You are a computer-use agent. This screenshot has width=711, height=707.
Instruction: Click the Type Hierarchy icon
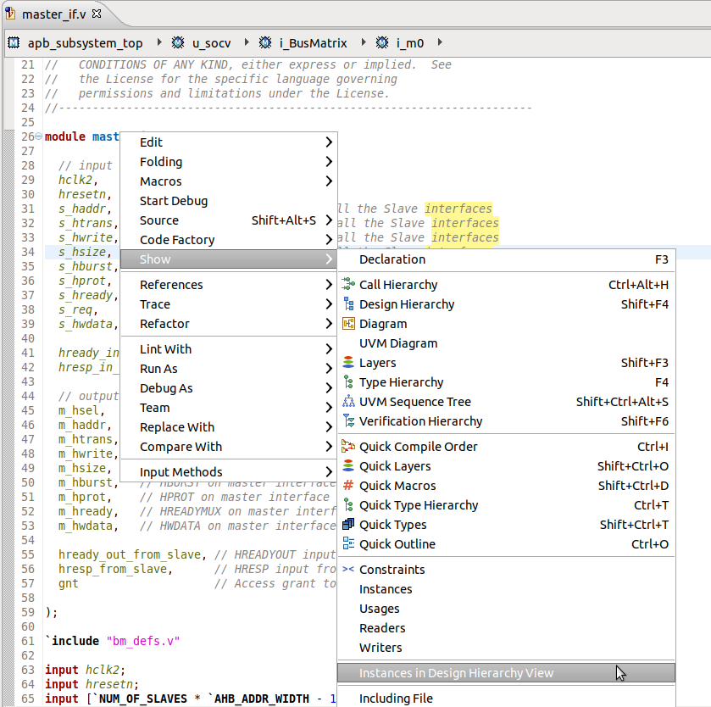point(347,381)
